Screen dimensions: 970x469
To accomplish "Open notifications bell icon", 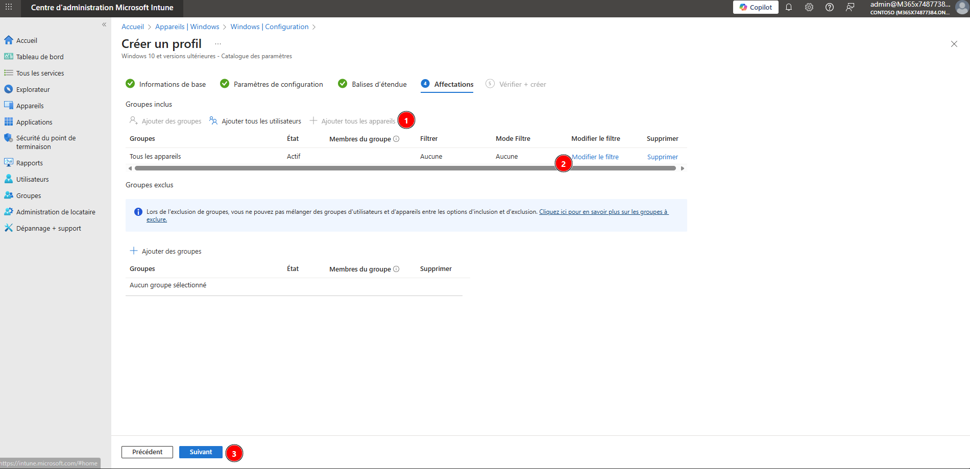I will 789,7.
